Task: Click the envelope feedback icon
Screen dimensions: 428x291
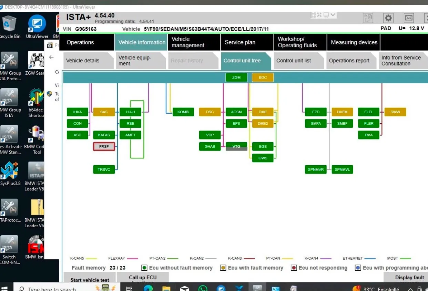Action: pyautogui.click(x=409, y=18)
